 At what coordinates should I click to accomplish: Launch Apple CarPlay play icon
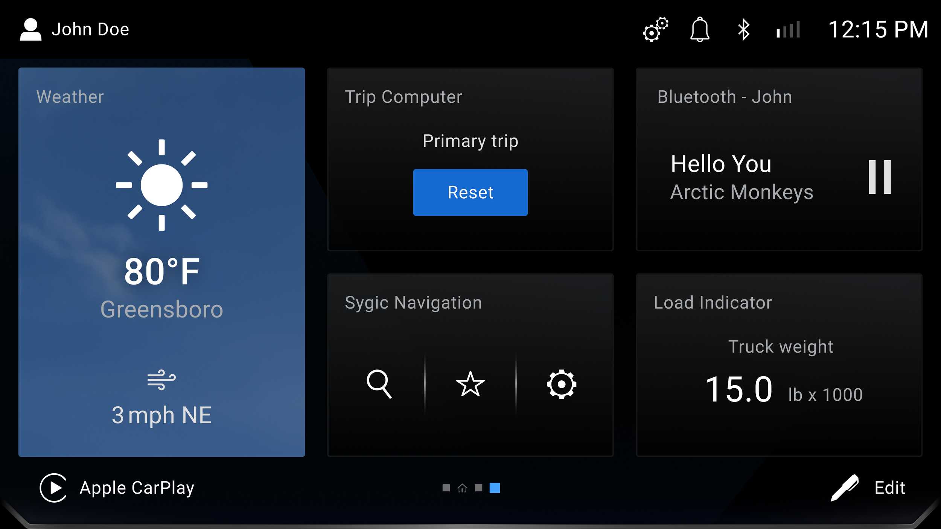tap(54, 488)
